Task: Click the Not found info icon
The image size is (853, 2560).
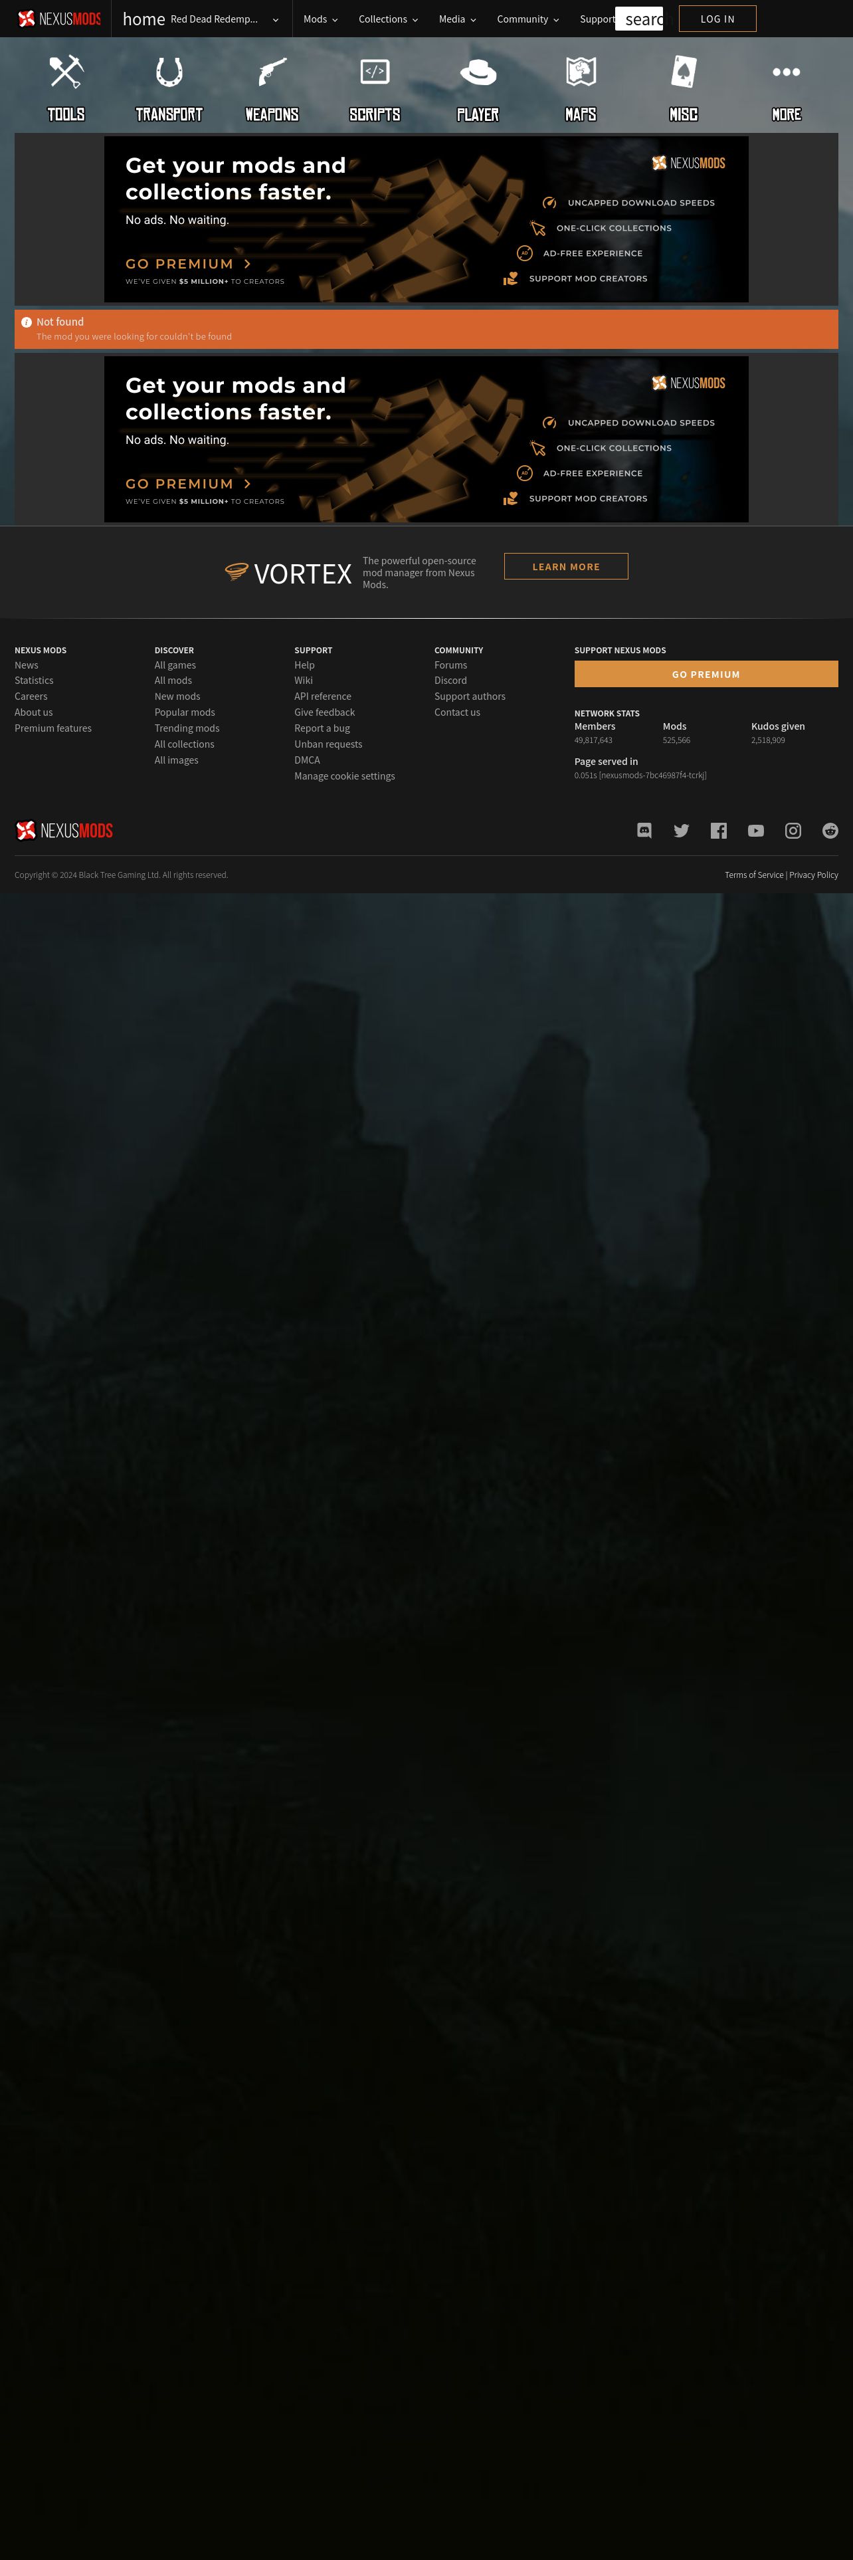Action: click(x=27, y=322)
